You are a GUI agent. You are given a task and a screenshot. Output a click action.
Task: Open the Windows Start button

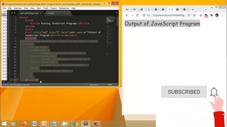4,124
